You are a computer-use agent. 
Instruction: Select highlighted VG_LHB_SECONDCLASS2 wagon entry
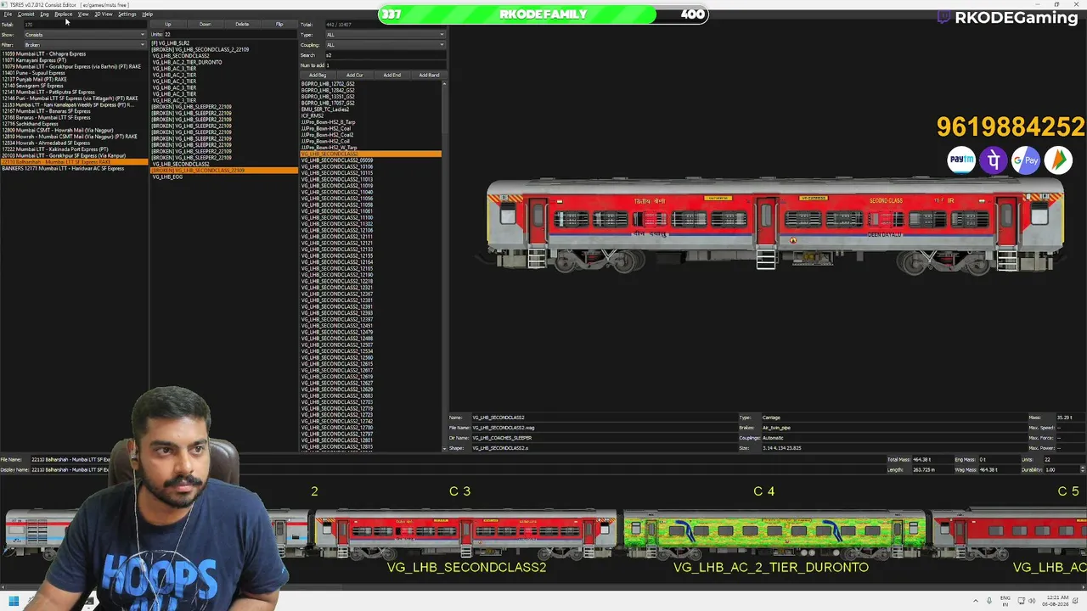tap(371, 154)
